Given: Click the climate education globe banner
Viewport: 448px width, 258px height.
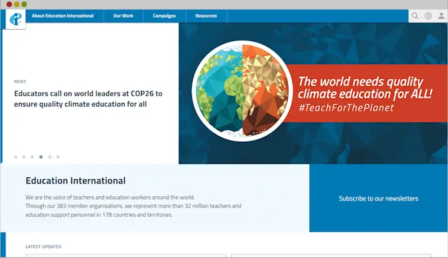Looking at the screenshot, I should click(313, 93).
